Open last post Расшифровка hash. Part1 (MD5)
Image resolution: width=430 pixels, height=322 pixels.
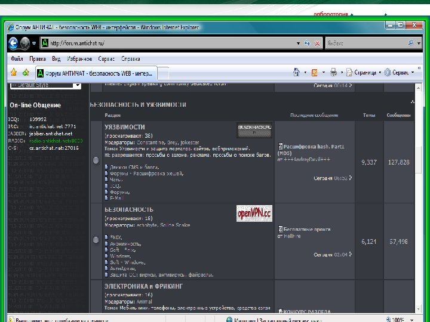(x=311, y=150)
